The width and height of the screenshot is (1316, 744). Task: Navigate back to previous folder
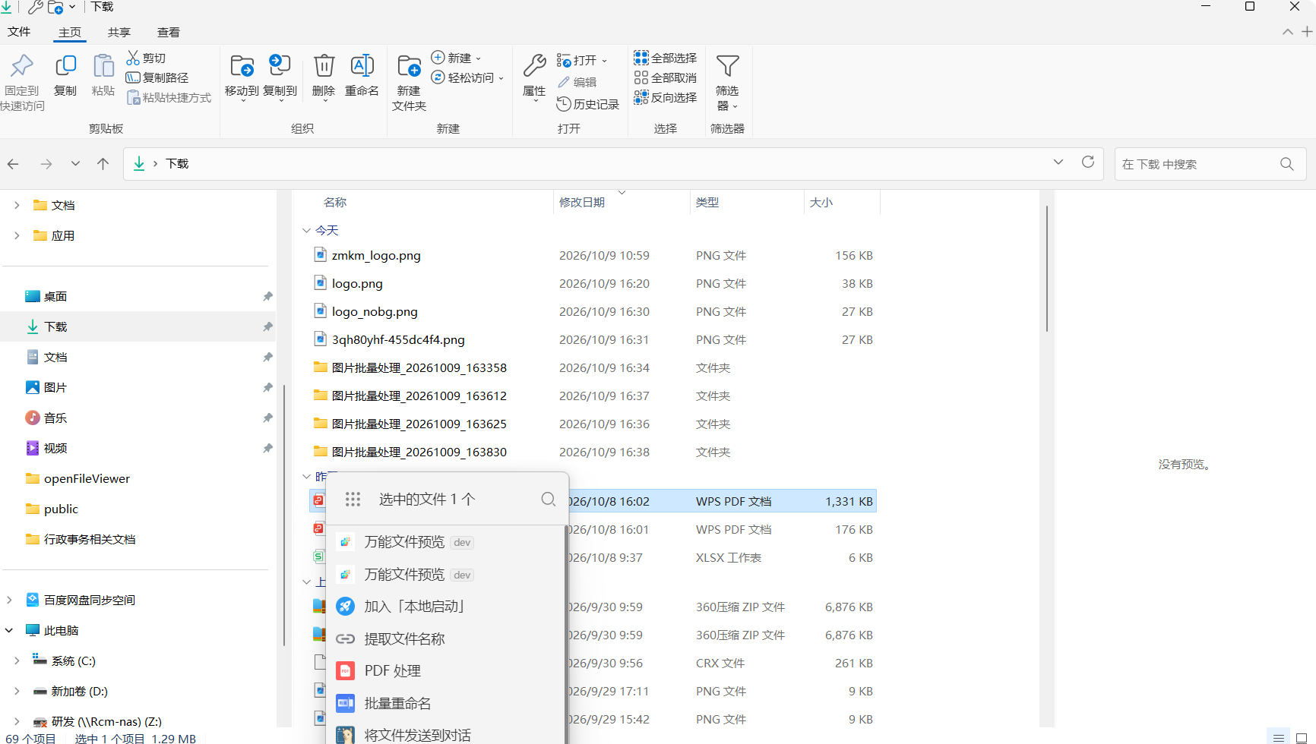[x=13, y=164]
